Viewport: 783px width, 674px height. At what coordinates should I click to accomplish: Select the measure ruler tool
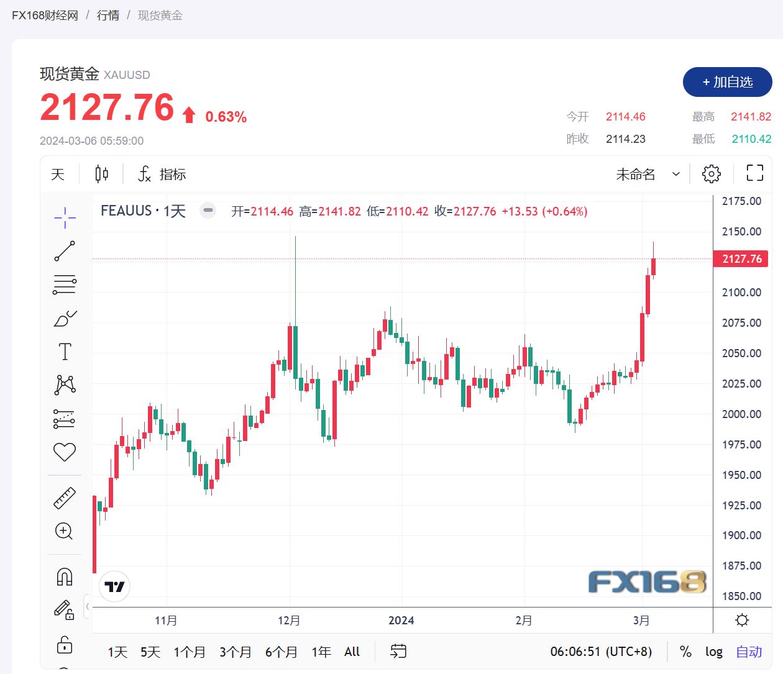point(64,498)
